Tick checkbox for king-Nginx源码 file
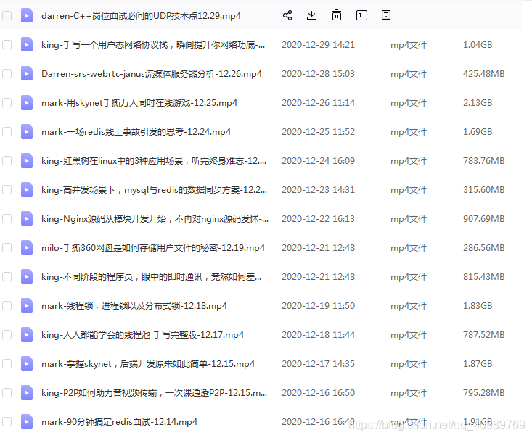The width and height of the screenshot is (532, 438). (x=7, y=218)
